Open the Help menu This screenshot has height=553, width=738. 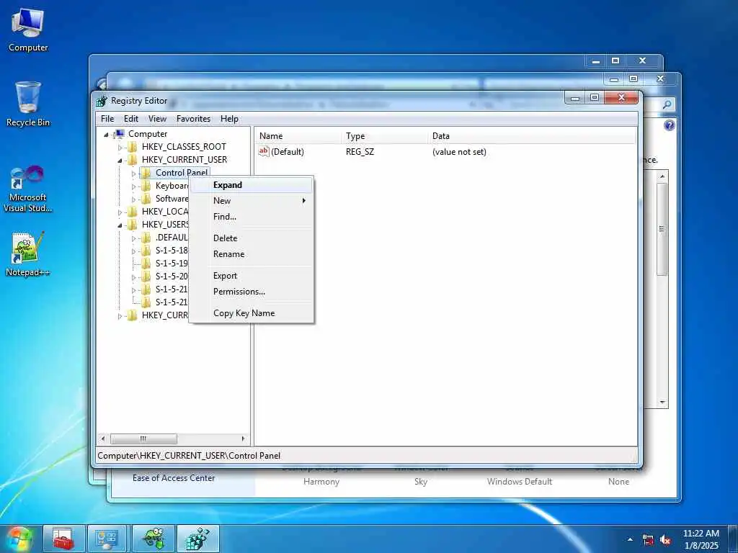tap(229, 119)
